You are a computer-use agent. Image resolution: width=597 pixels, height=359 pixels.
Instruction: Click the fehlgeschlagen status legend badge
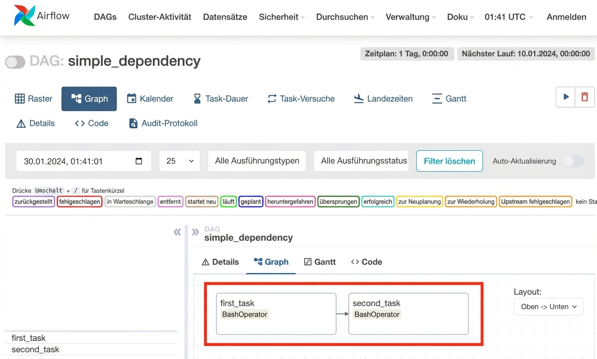[79, 202]
